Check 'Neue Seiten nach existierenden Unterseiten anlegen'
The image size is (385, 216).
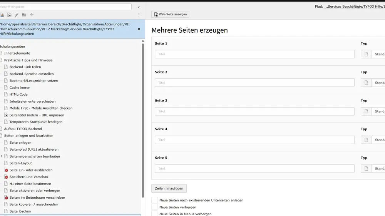tap(155, 200)
